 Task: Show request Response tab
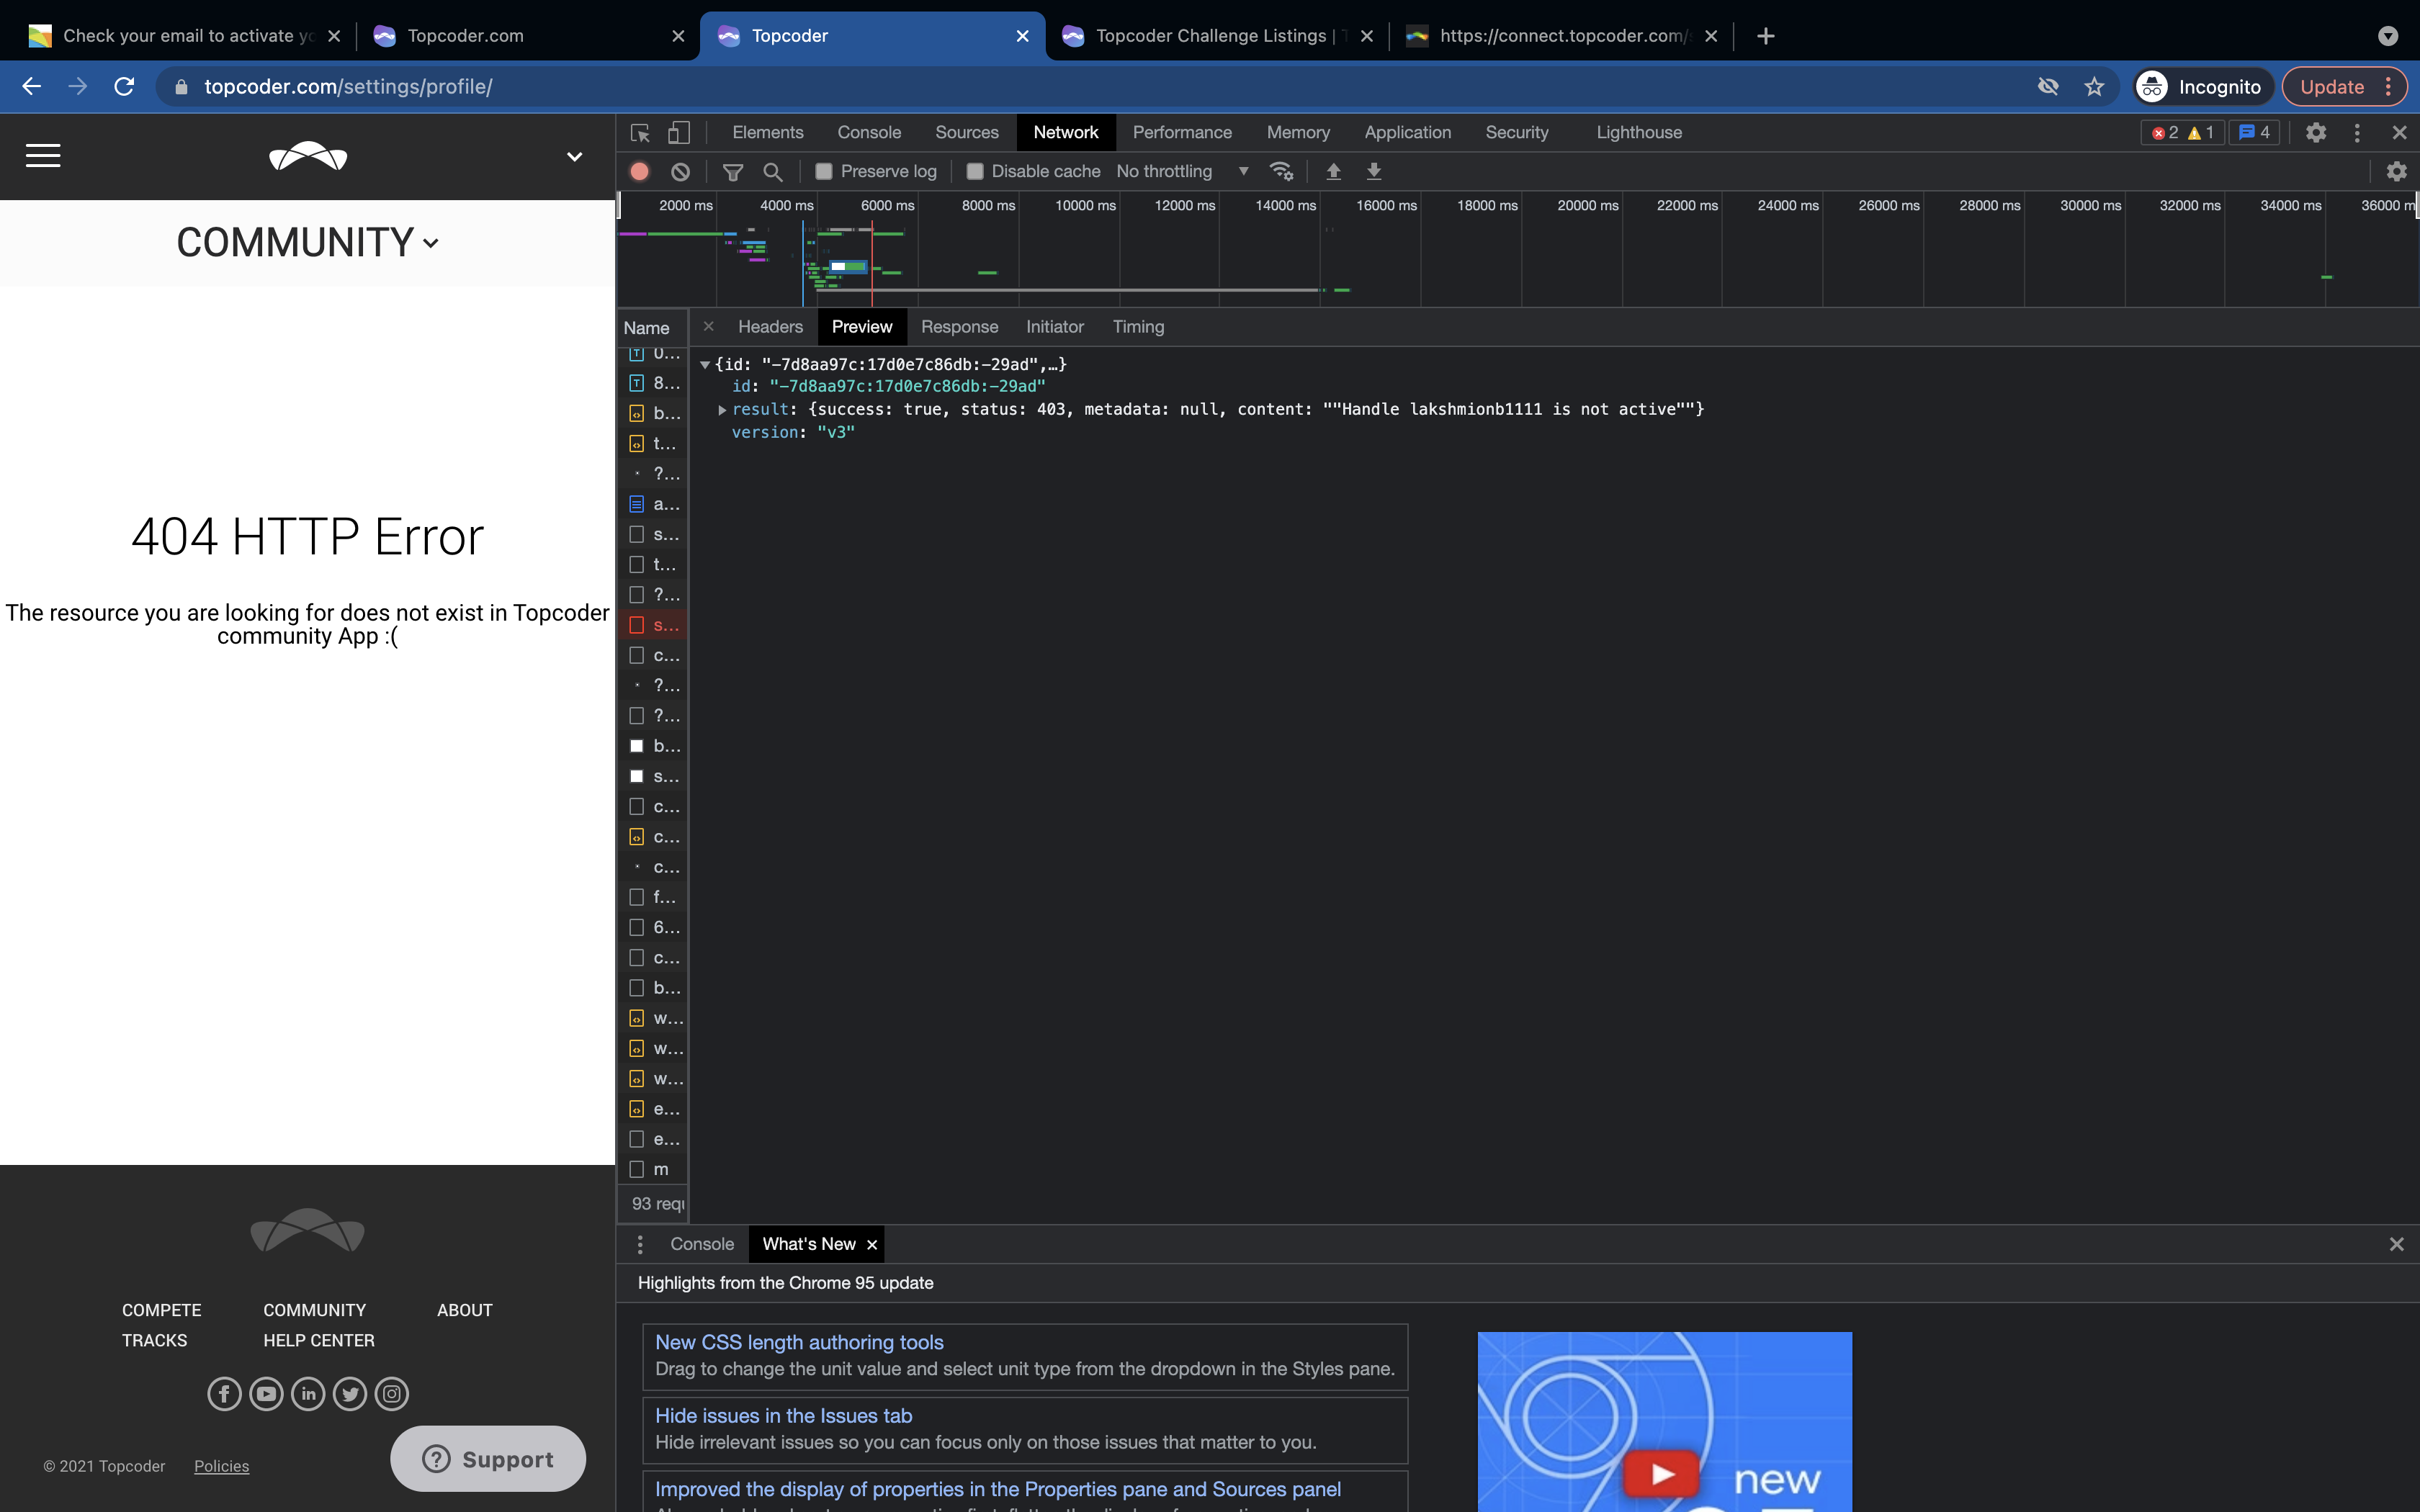coord(959,327)
